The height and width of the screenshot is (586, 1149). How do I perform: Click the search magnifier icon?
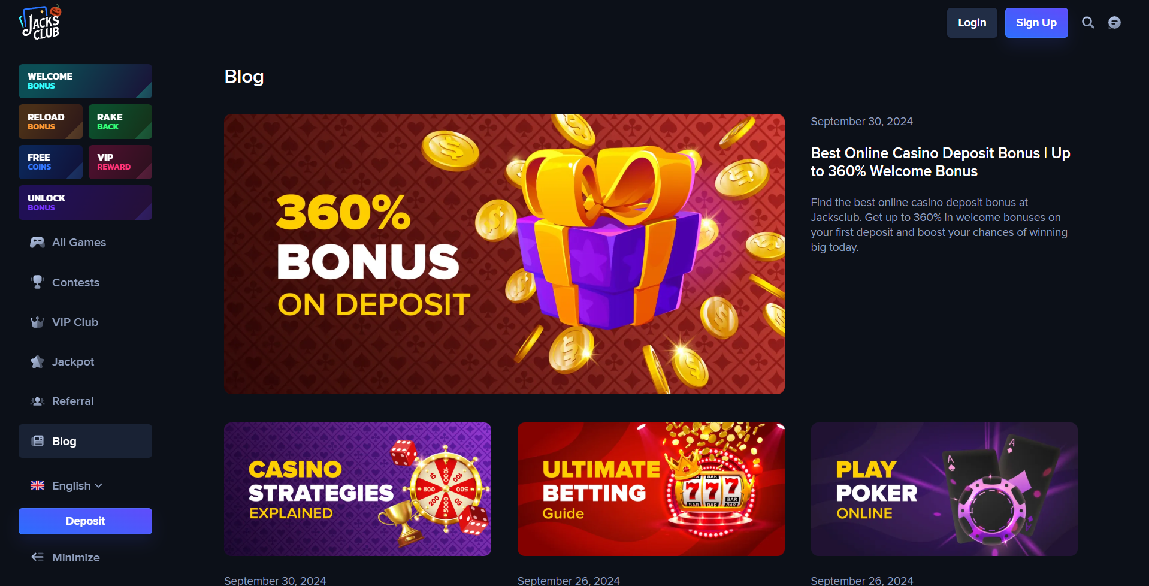pos(1088,23)
